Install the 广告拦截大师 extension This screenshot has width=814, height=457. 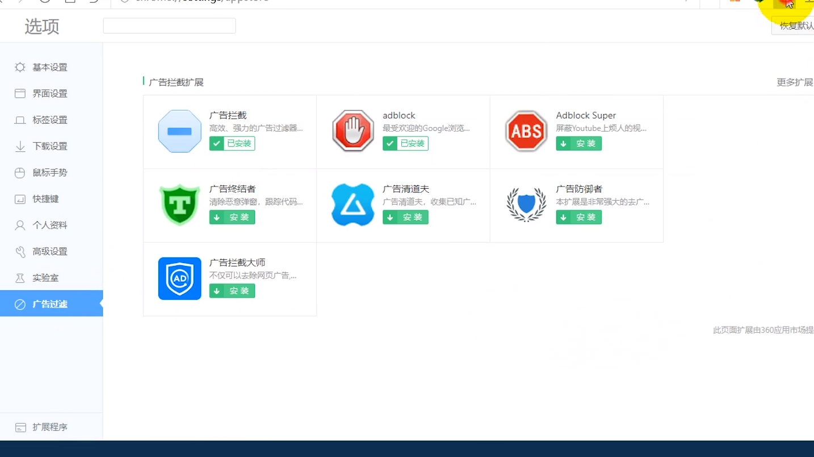pyautogui.click(x=232, y=291)
